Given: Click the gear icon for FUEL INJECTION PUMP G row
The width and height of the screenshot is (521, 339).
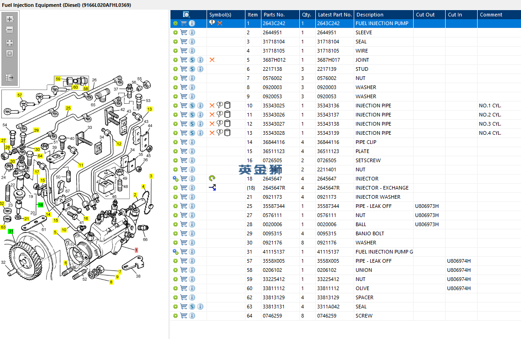Looking at the screenshot, I should tap(175, 252).
